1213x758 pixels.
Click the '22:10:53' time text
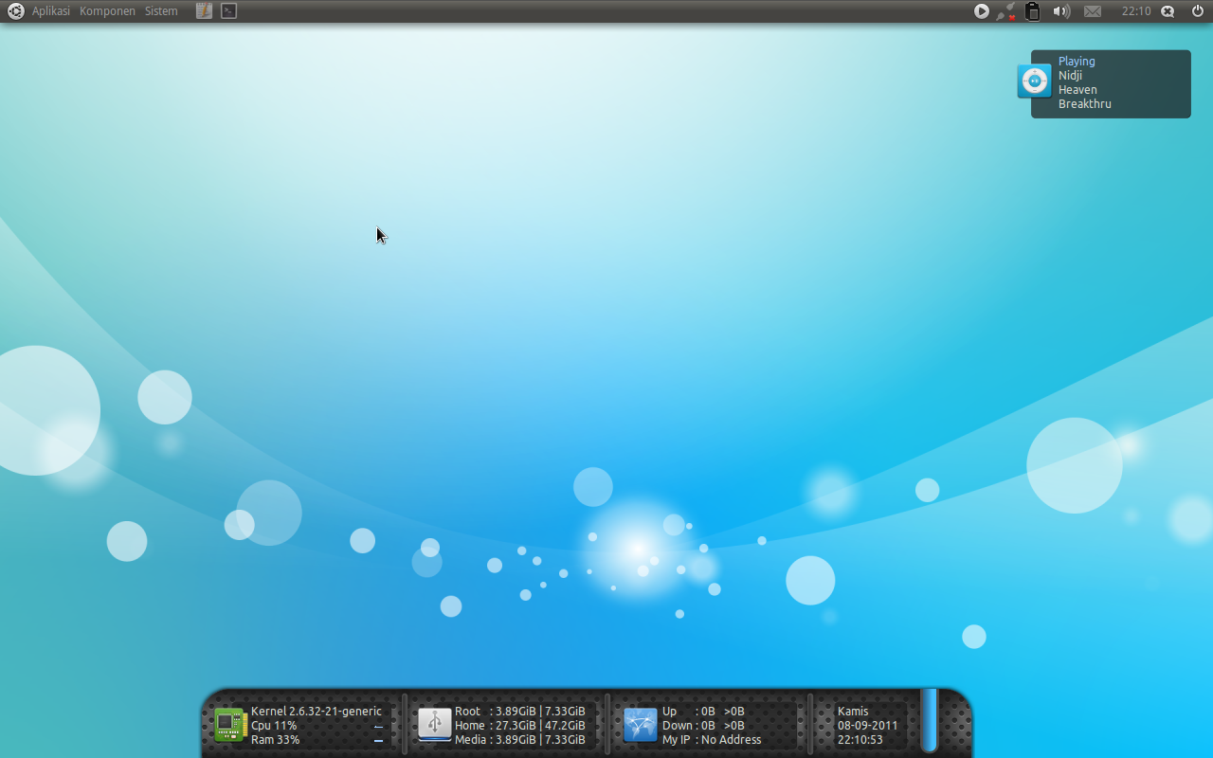click(860, 740)
